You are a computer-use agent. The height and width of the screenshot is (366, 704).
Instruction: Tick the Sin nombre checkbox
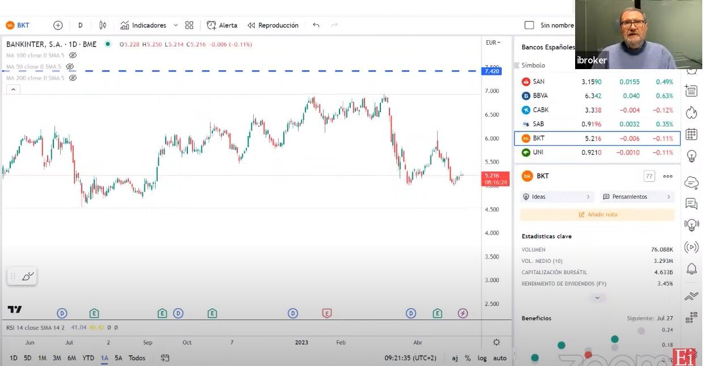click(529, 25)
